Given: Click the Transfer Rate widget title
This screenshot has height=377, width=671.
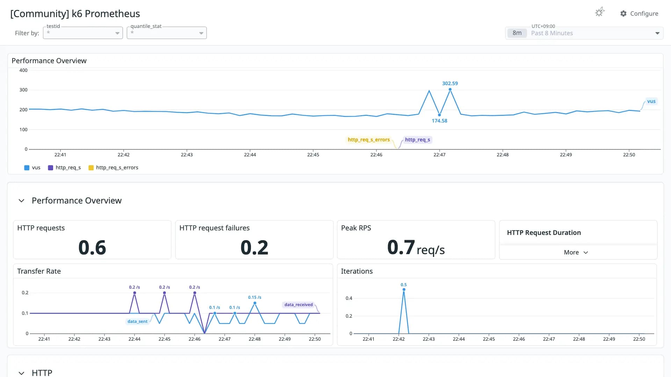Looking at the screenshot, I should (x=39, y=271).
